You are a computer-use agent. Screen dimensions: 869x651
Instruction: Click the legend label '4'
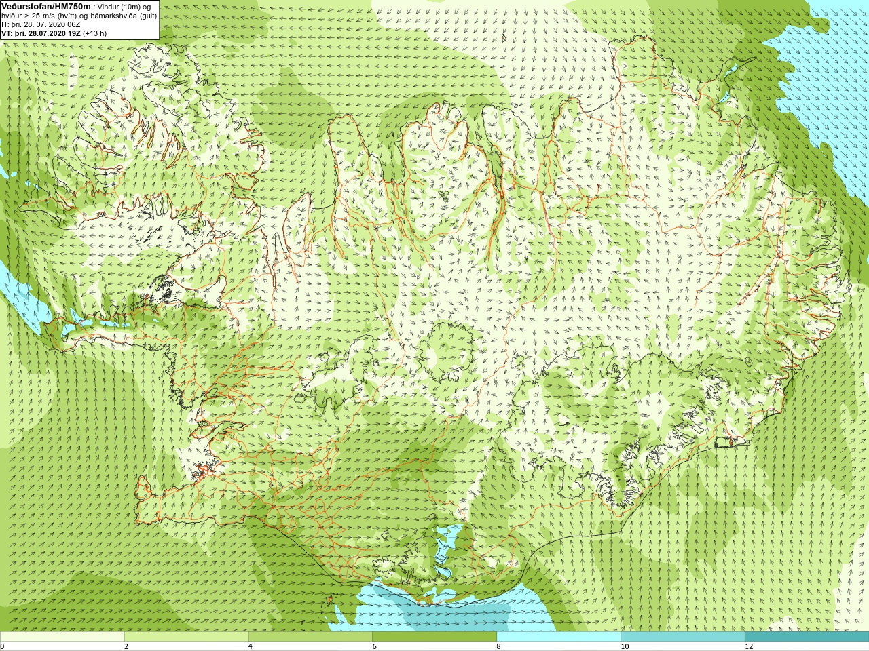click(x=251, y=646)
